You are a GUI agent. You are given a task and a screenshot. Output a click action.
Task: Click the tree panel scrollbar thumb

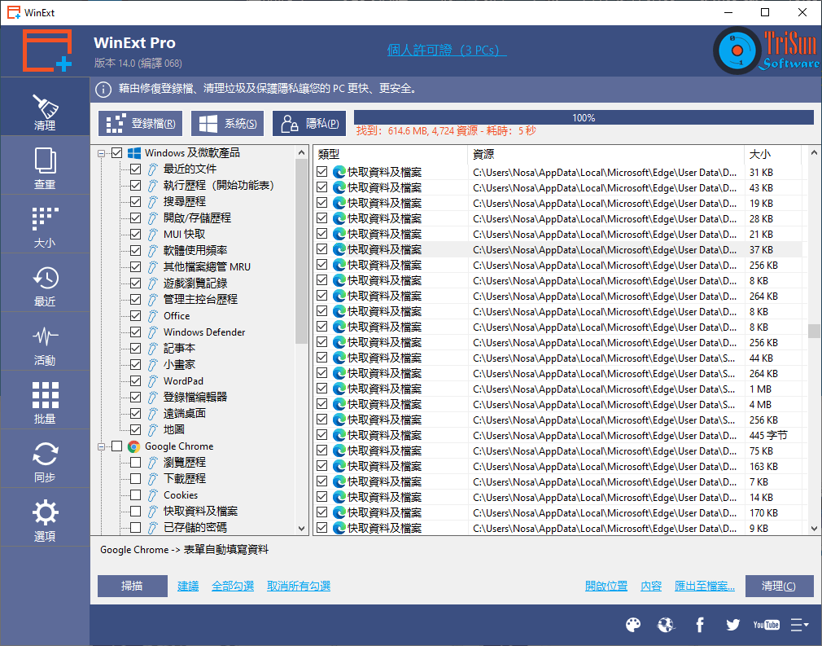pyautogui.click(x=301, y=251)
